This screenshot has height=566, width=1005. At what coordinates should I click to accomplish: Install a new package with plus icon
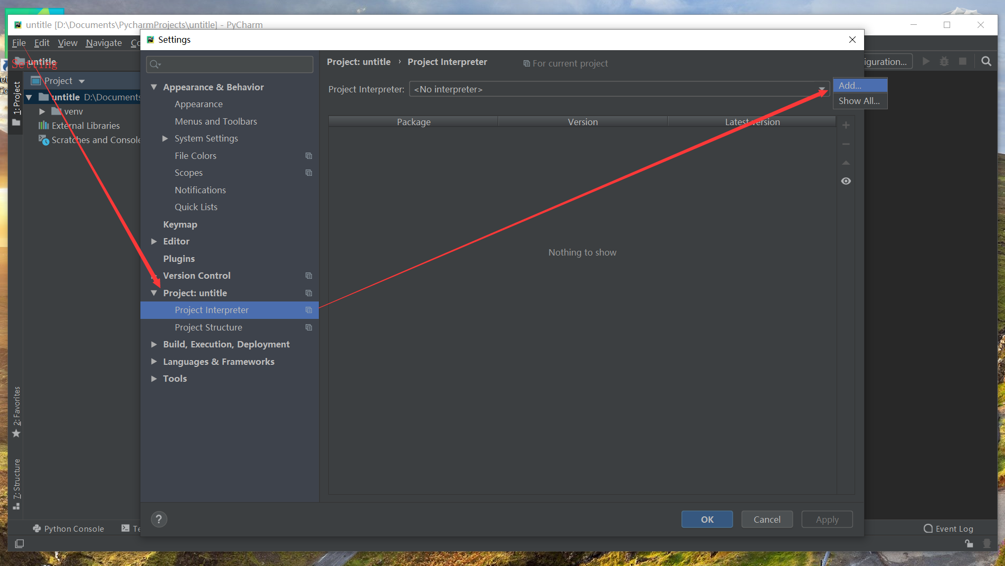[x=846, y=125]
